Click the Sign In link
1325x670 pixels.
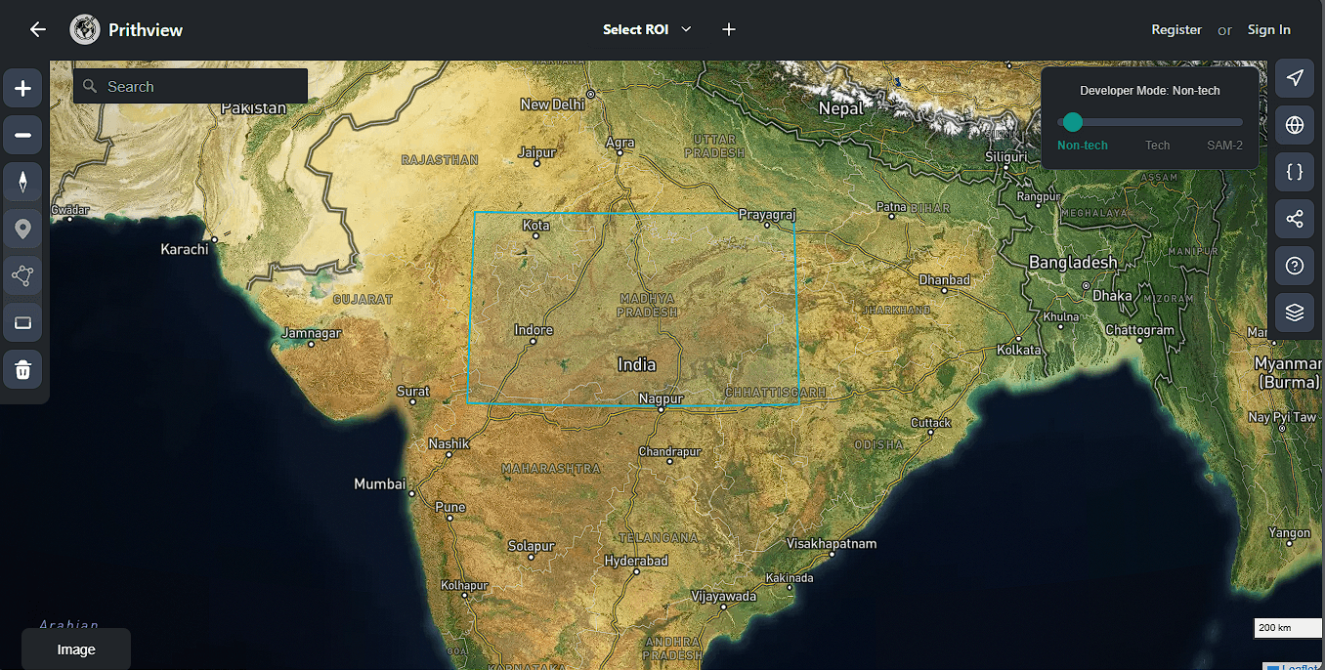[x=1268, y=29]
